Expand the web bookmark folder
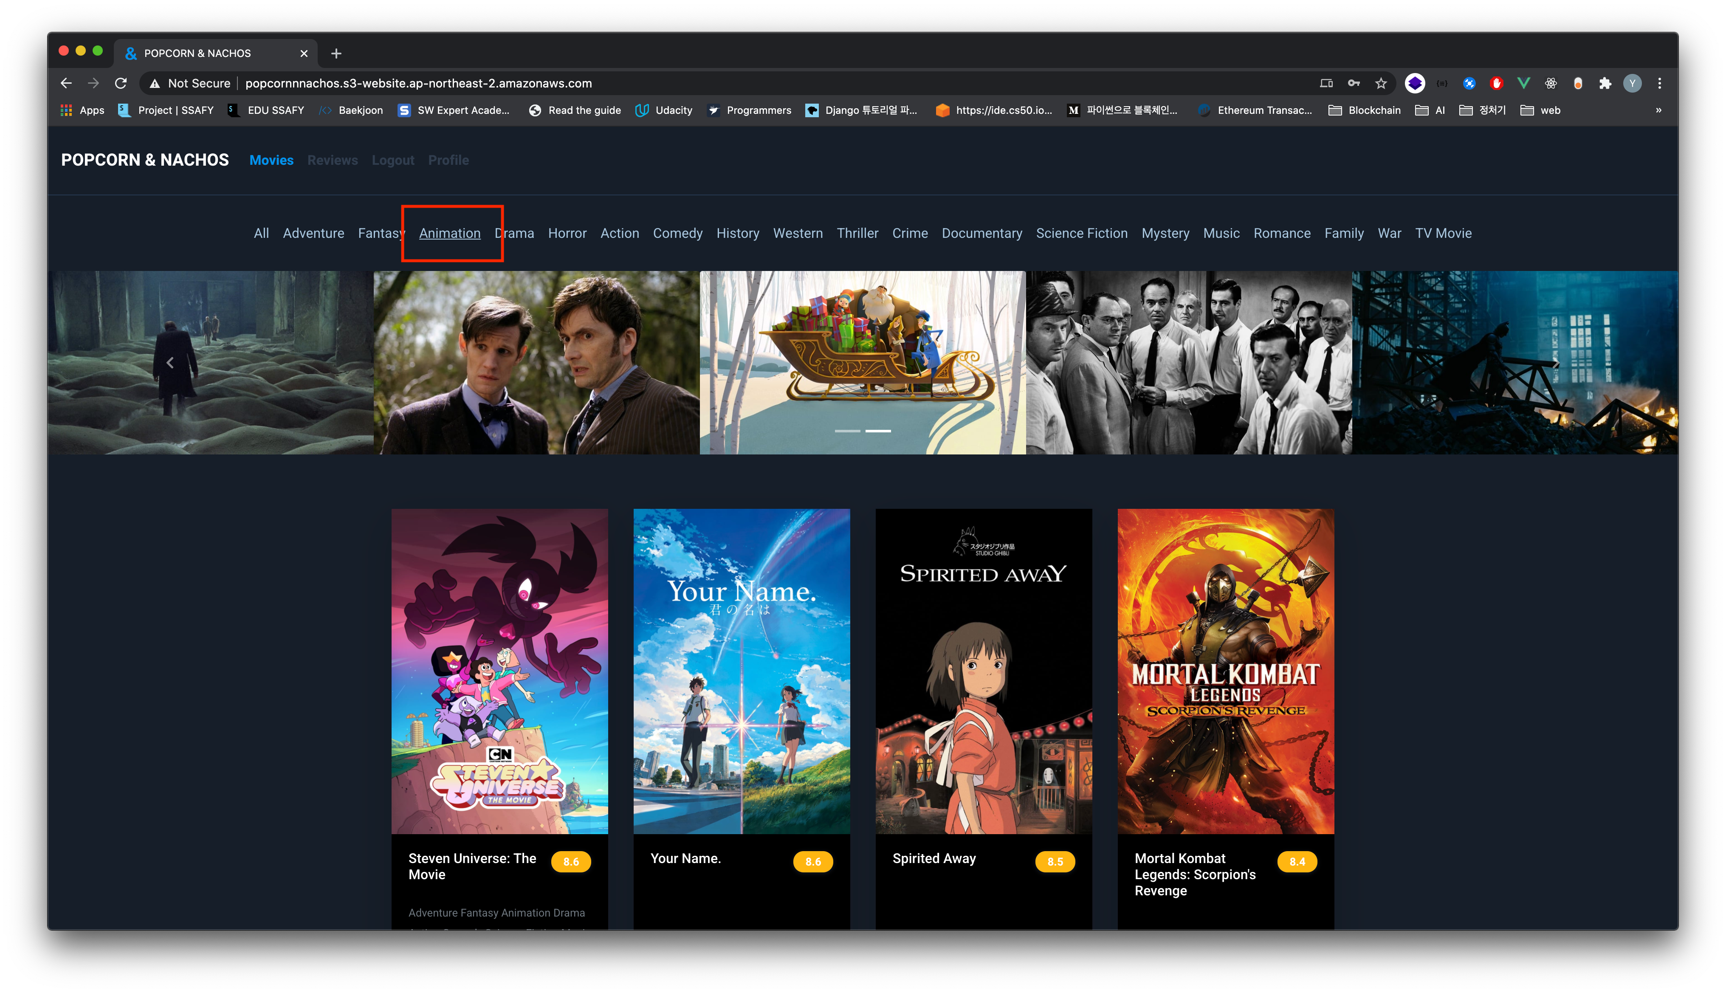This screenshot has width=1726, height=993. (x=1540, y=110)
